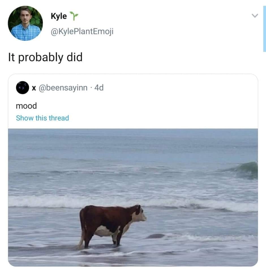
Task: Open the Show this thread link
Action: coord(42,118)
